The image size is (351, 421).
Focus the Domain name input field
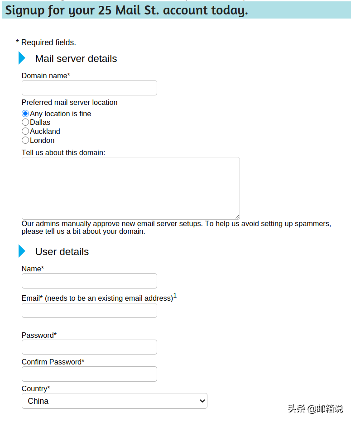click(89, 88)
